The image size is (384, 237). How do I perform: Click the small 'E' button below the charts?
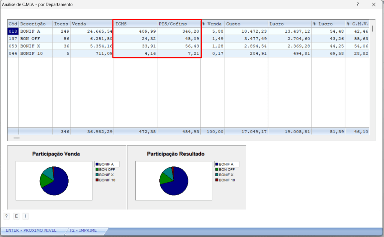pos(16,216)
